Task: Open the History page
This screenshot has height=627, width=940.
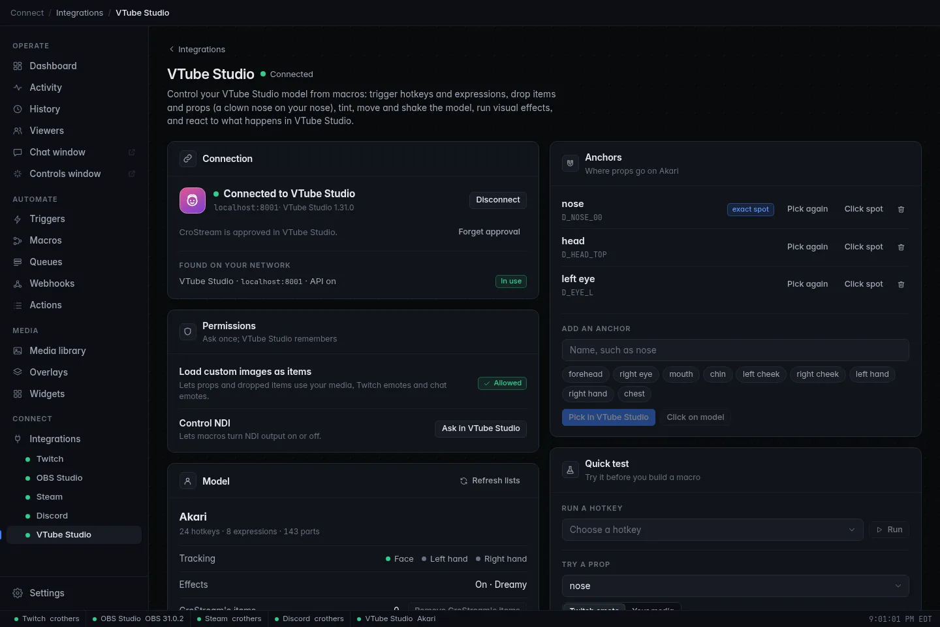Action: [x=74, y=109]
